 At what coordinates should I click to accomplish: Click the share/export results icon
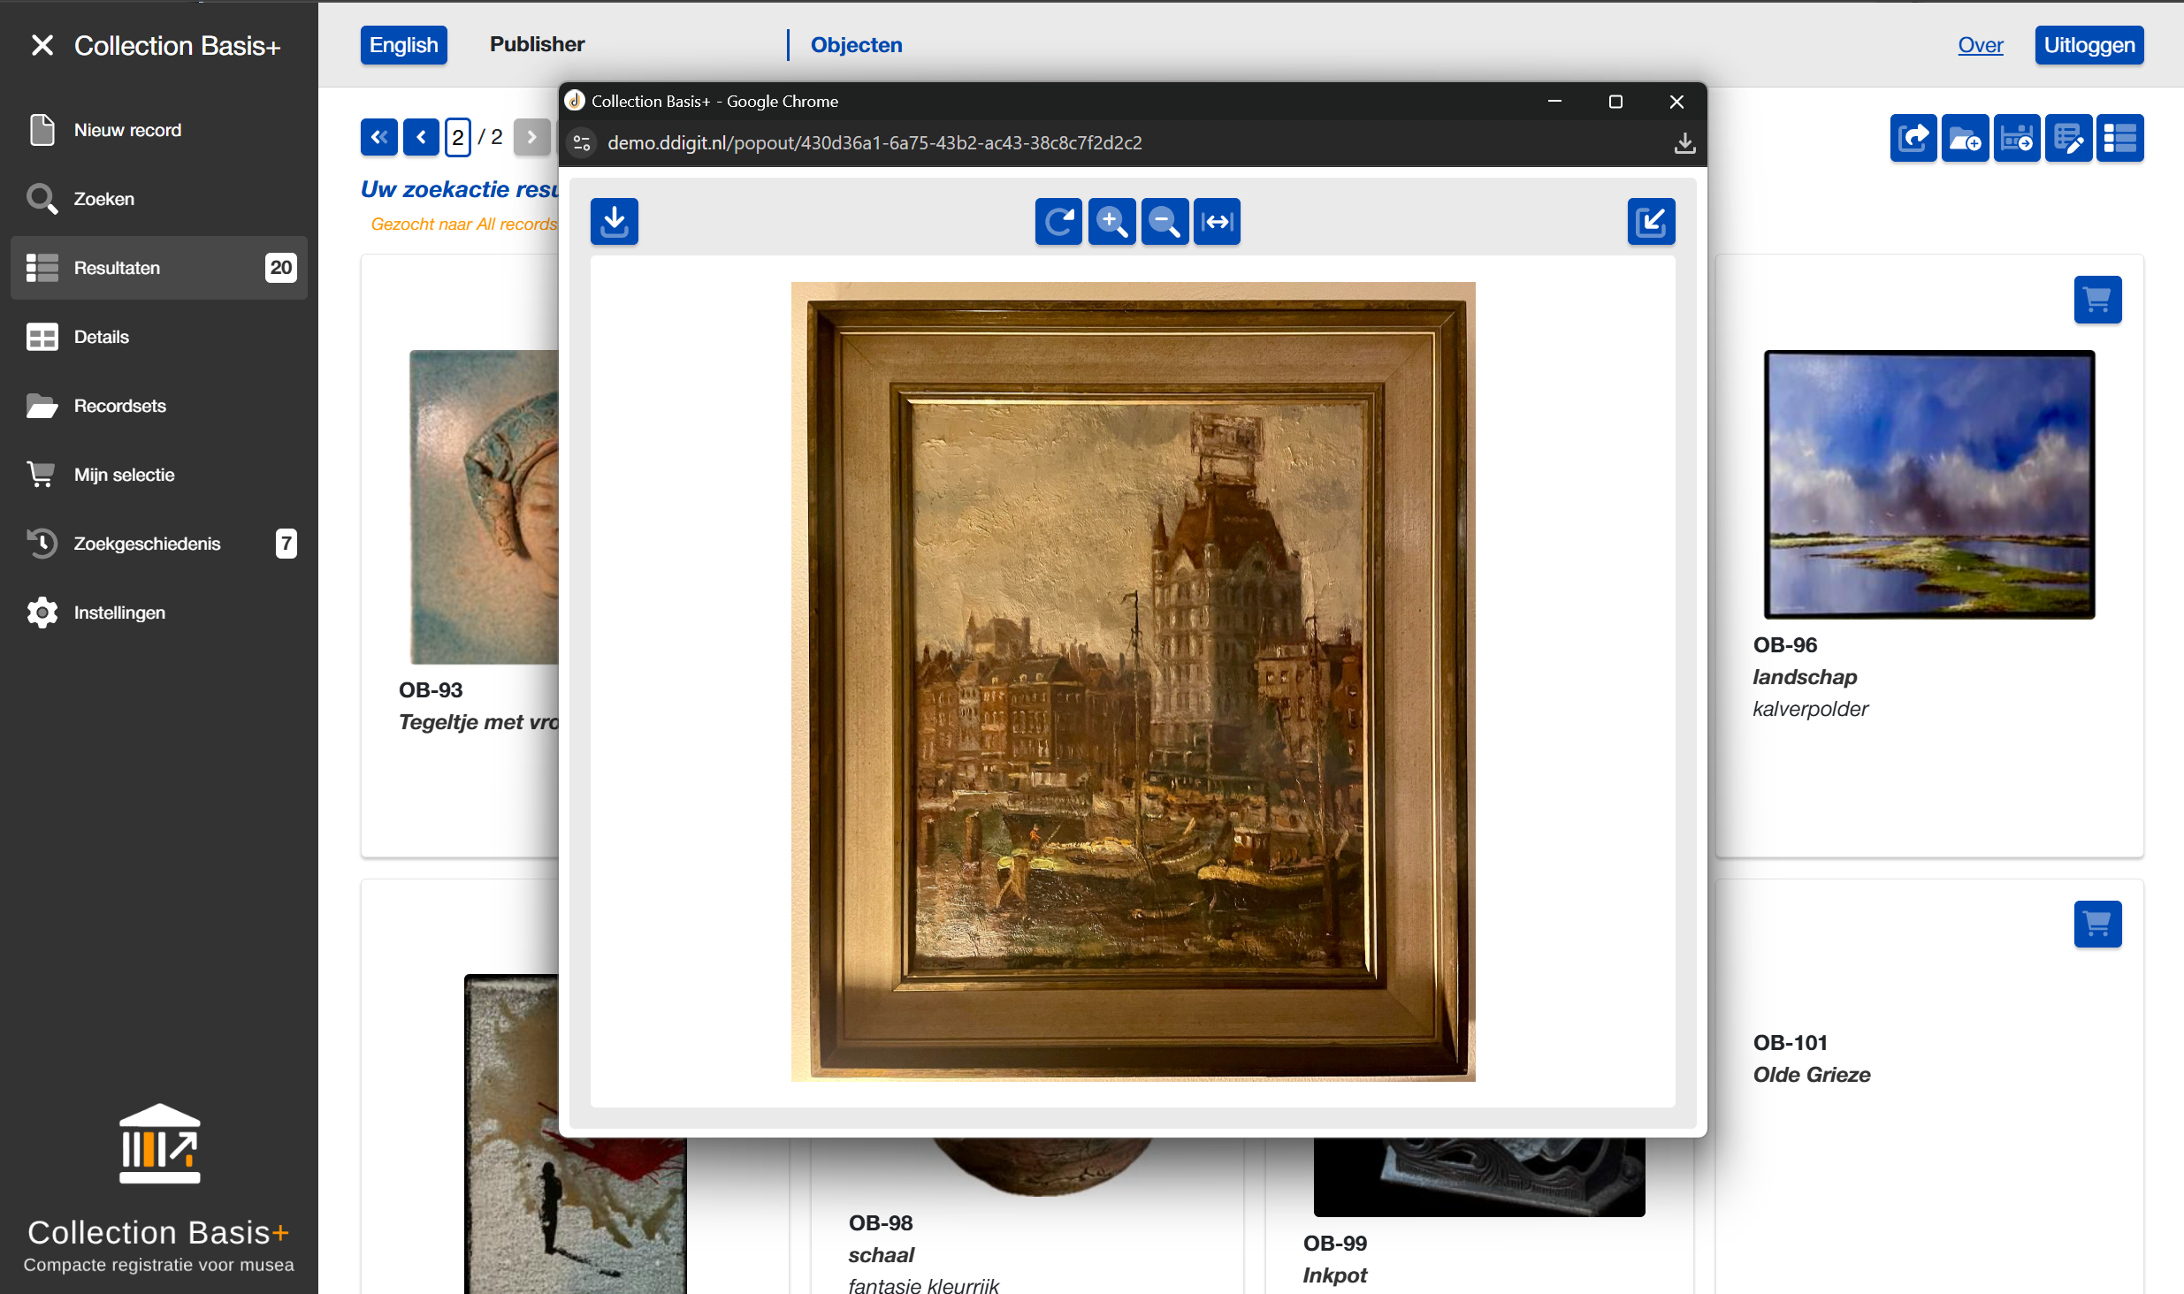point(1913,138)
